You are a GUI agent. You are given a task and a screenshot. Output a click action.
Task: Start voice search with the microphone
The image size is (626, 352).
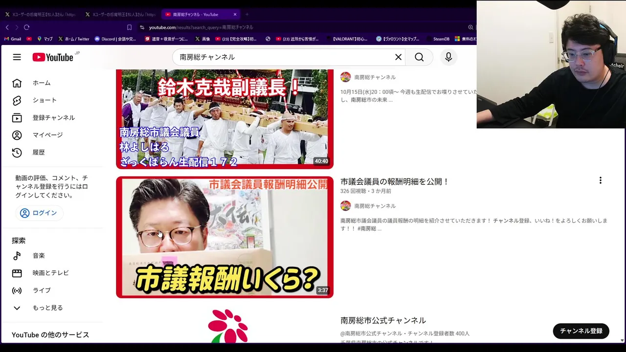(x=448, y=57)
